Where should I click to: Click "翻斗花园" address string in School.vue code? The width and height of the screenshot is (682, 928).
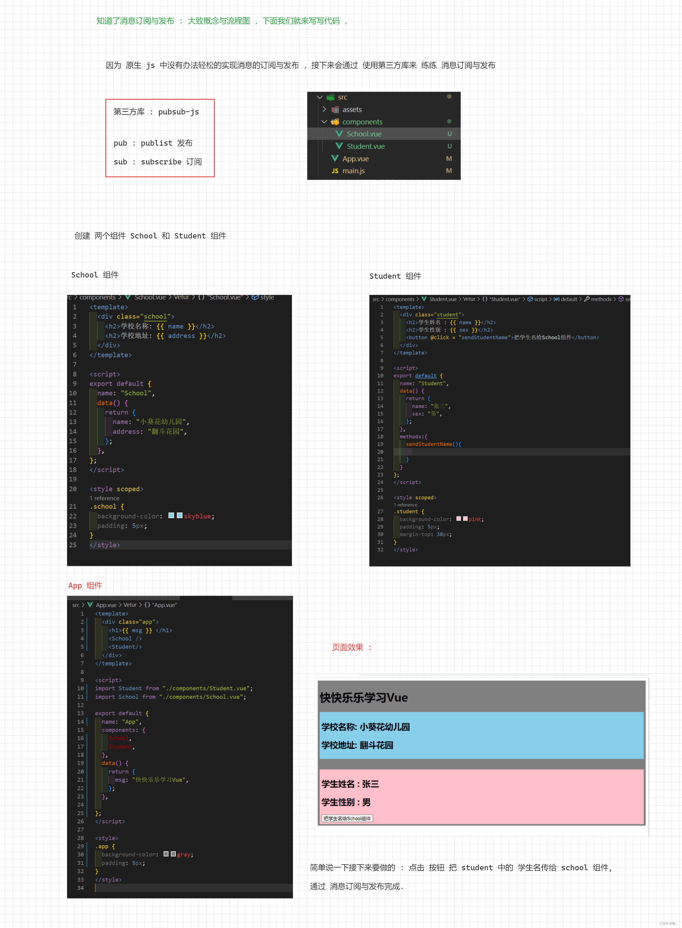(166, 432)
